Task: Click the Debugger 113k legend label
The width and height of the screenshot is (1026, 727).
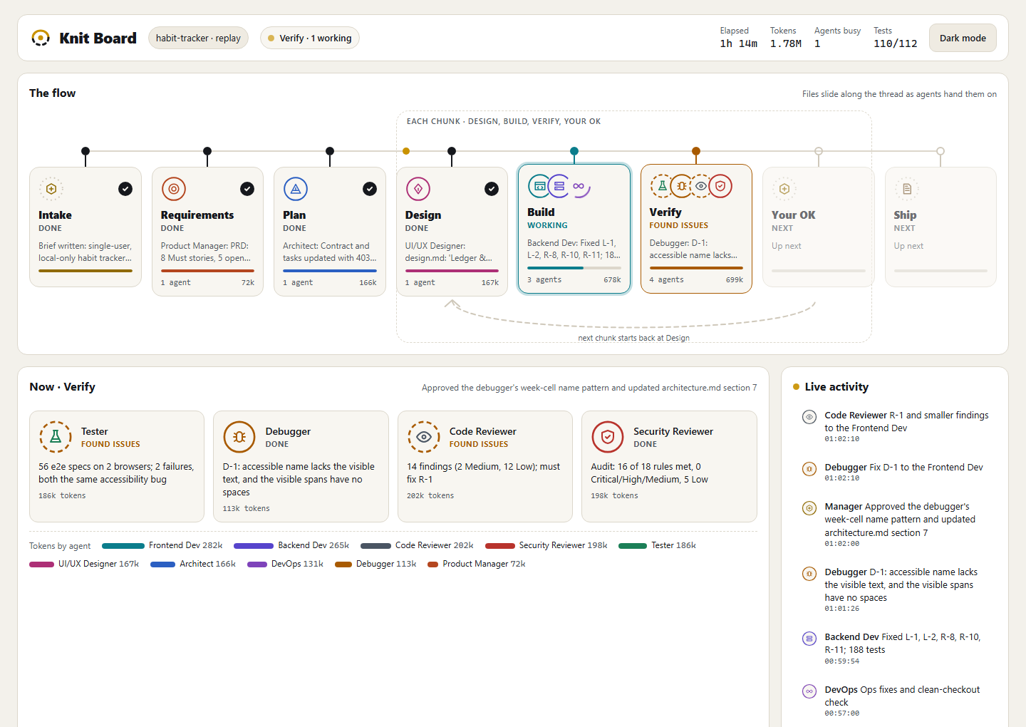Action: click(x=386, y=564)
